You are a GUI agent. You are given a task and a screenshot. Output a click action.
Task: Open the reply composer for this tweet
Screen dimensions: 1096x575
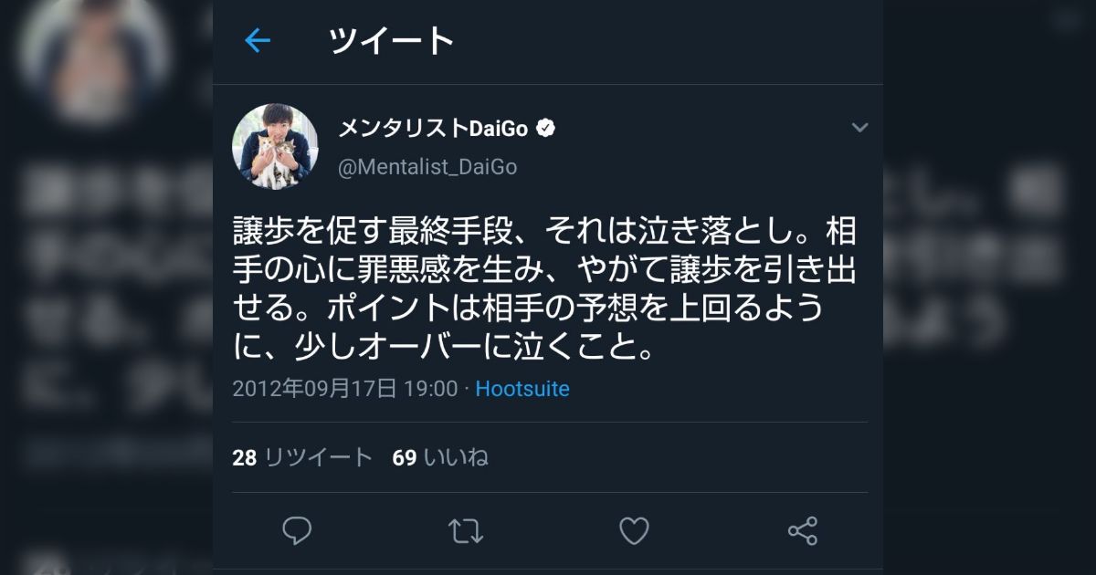[x=297, y=530]
